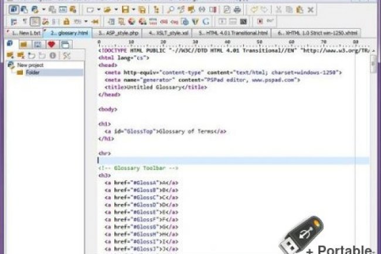Click the red compare columns icon
This screenshot has width=381, height=254.
tap(213, 10)
